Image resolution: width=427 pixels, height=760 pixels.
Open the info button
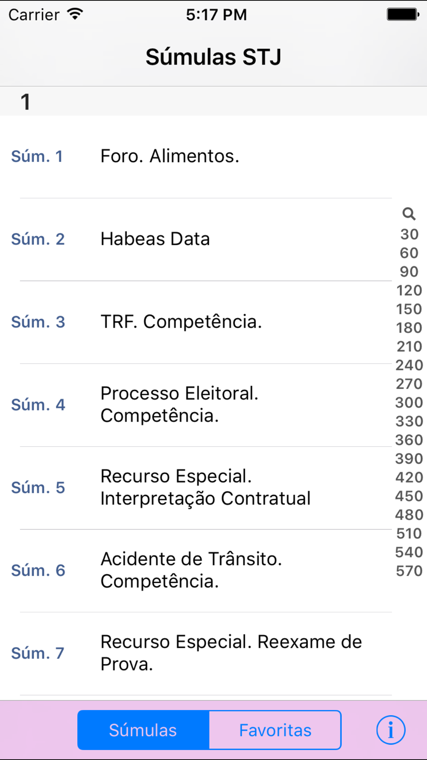click(x=391, y=730)
